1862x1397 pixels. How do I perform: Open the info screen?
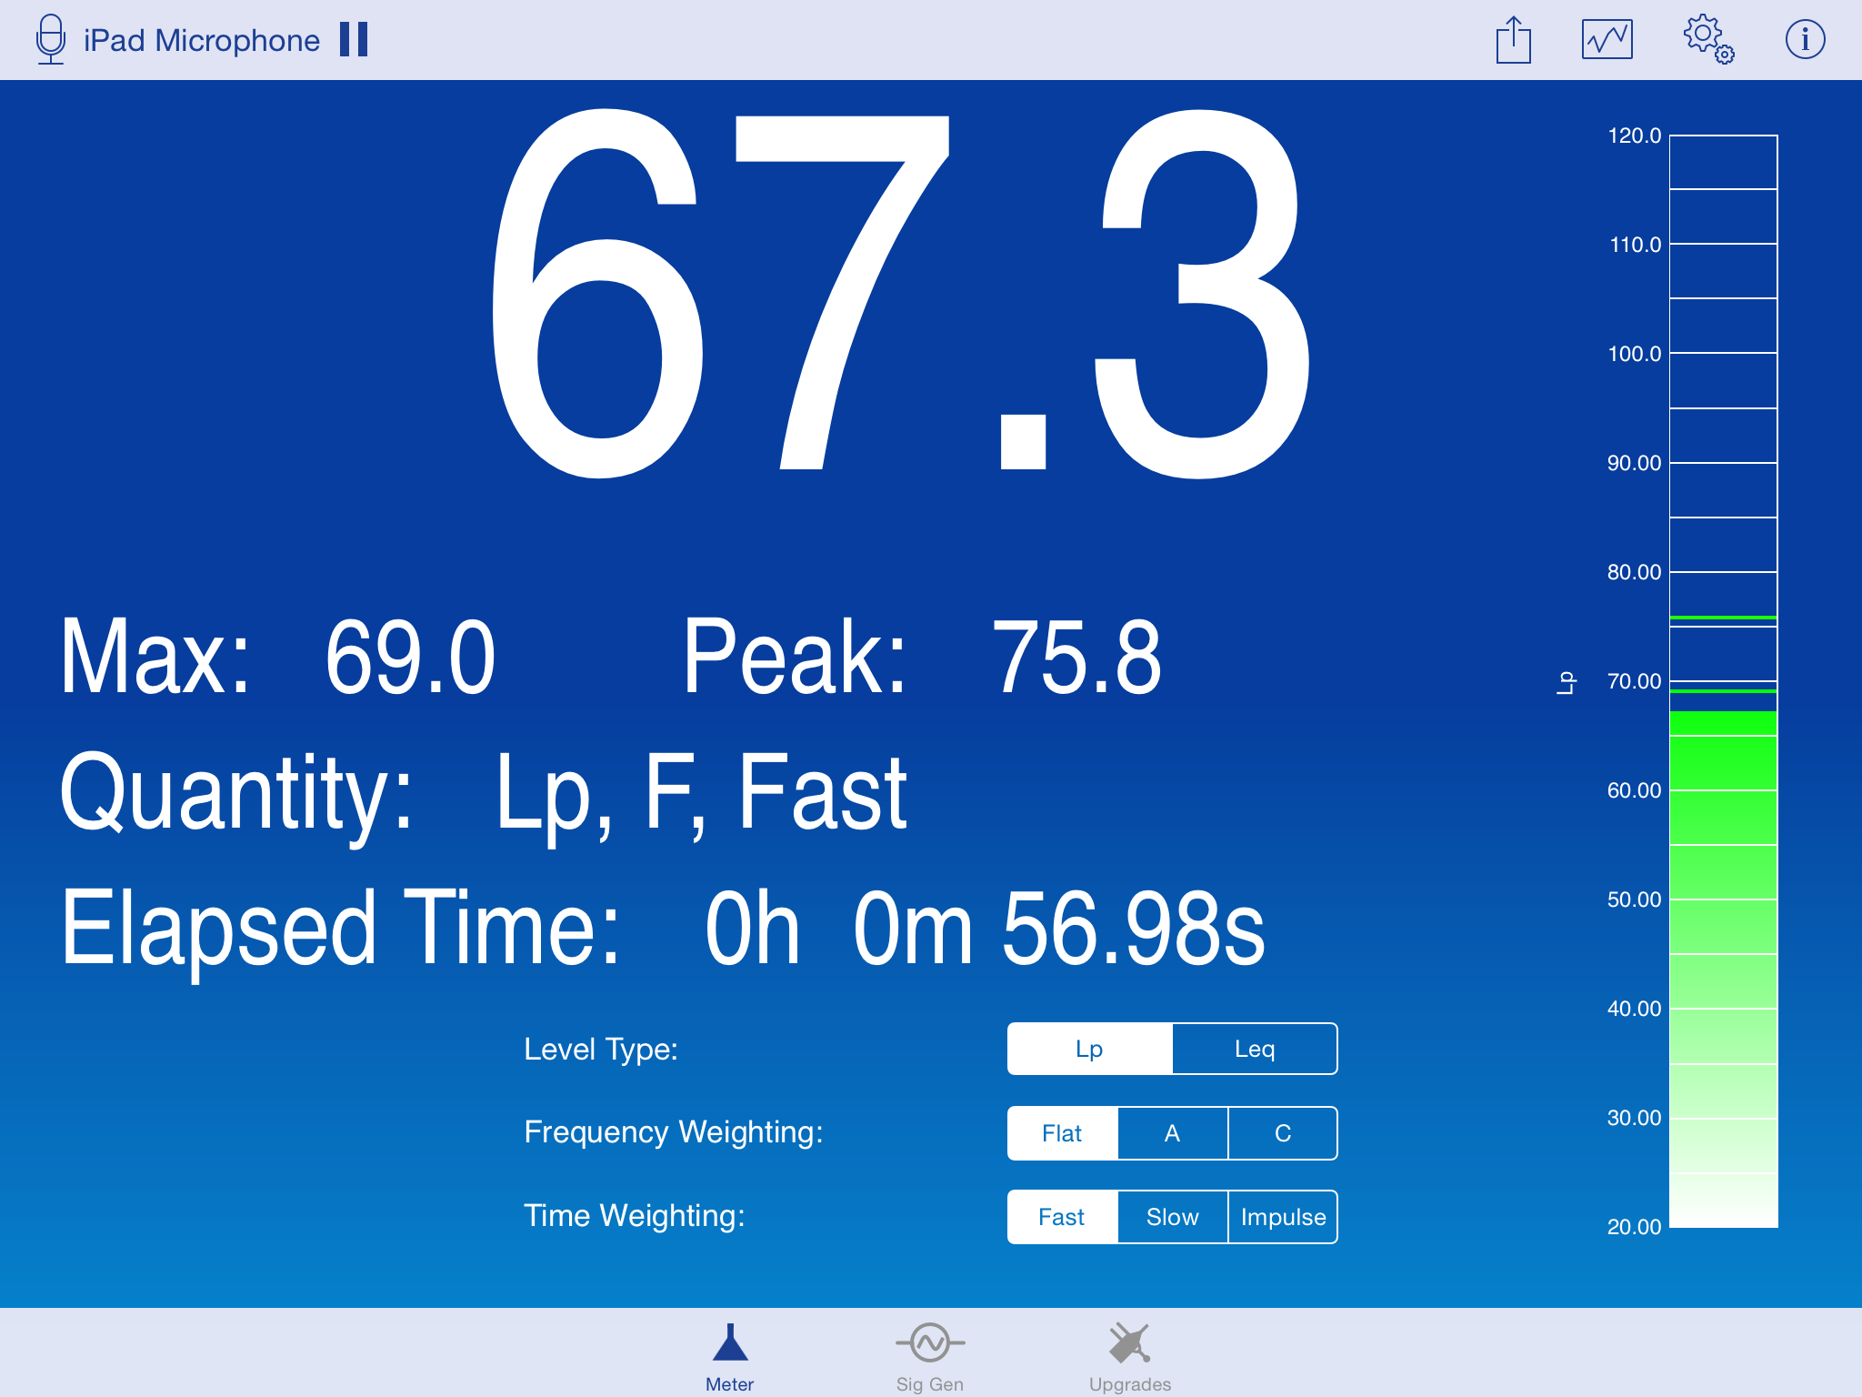1805,38
